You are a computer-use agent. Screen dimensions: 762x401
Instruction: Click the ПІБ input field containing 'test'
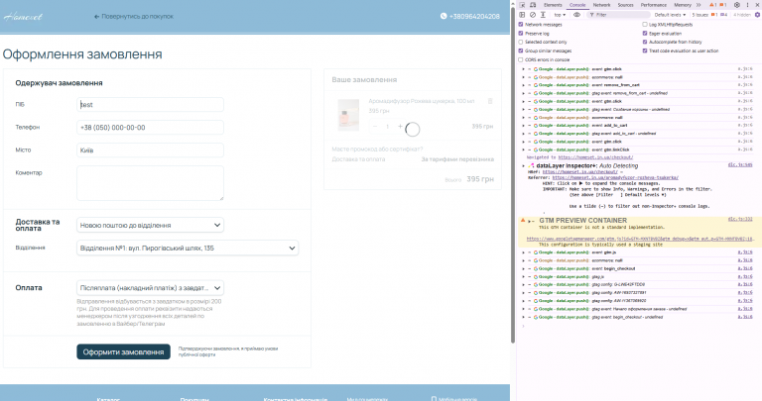[x=150, y=105]
